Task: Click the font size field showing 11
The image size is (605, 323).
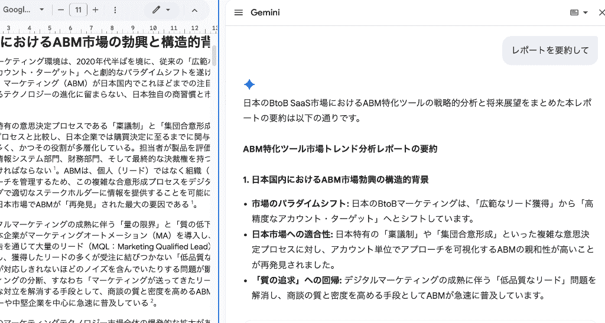Action: point(79,9)
